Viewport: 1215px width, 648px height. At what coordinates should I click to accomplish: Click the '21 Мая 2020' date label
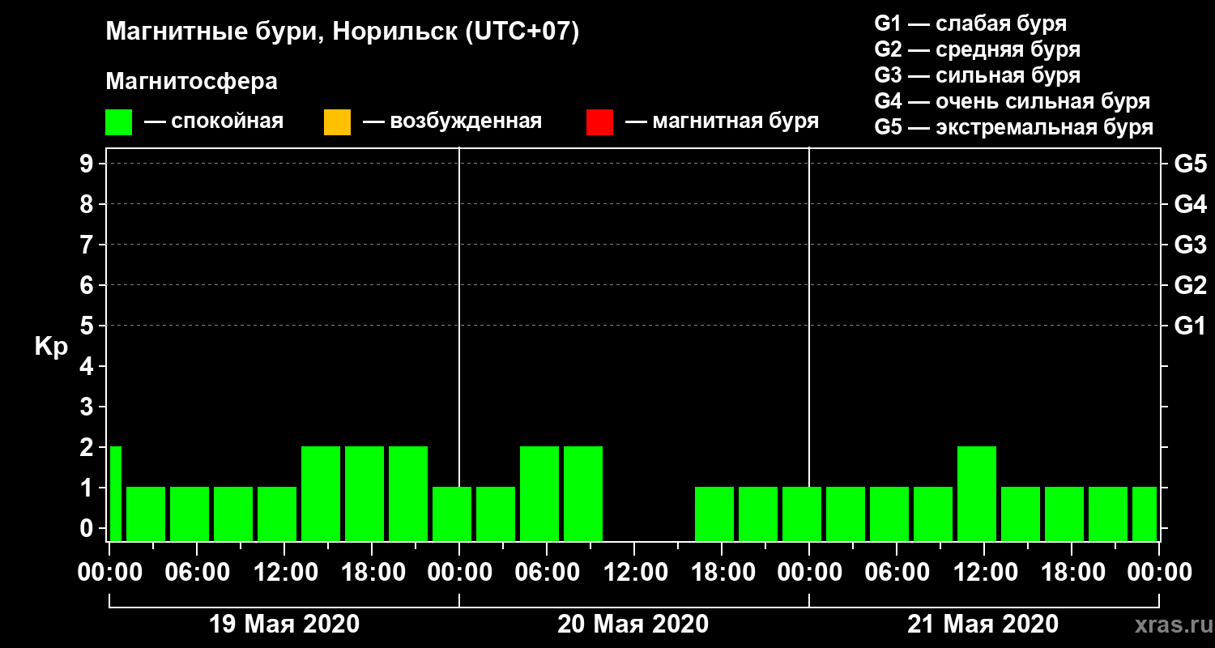coord(983,625)
